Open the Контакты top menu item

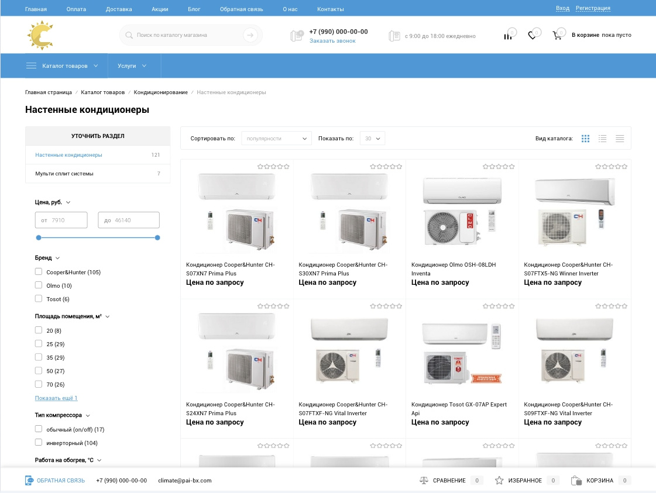pos(331,9)
